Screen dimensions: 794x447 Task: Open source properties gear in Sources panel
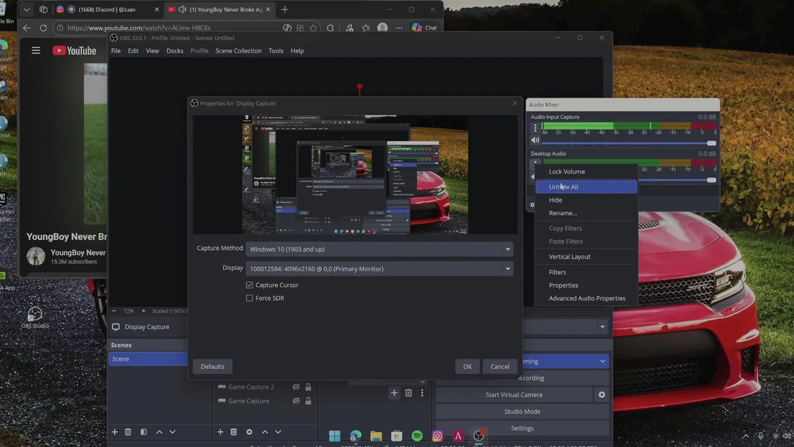(x=249, y=432)
